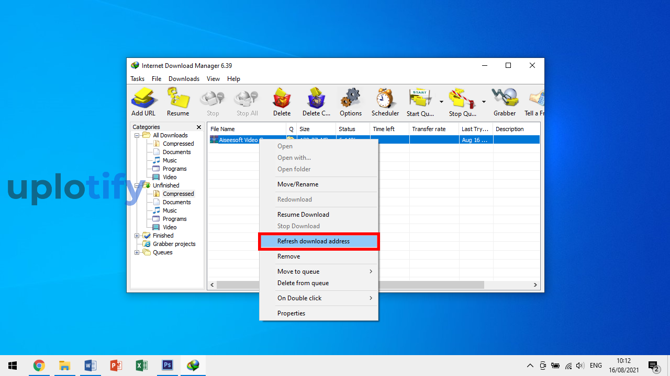Expand the Finished tree node
This screenshot has width=670, height=376.
[x=137, y=236]
